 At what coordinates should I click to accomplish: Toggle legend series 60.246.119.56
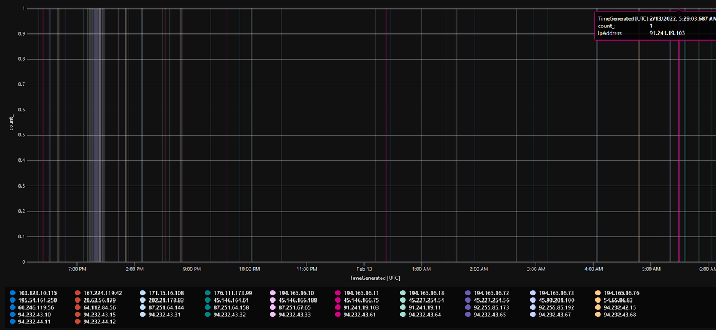pos(32,307)
